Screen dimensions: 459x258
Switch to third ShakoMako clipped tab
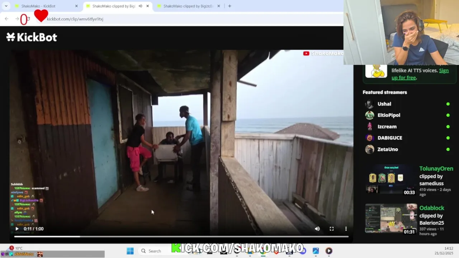point(188,6)
